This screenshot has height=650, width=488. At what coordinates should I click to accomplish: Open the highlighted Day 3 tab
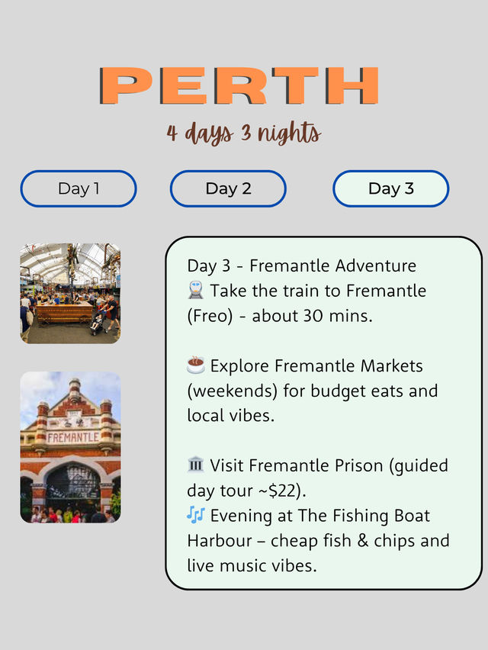[390, 188]
